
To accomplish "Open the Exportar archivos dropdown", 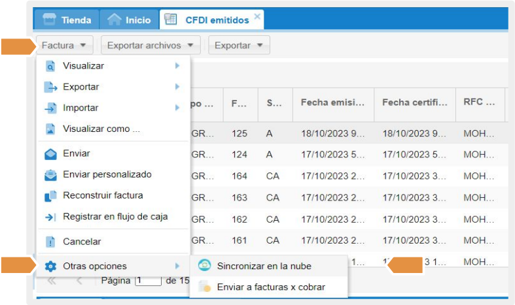I will tap(153, 46).
